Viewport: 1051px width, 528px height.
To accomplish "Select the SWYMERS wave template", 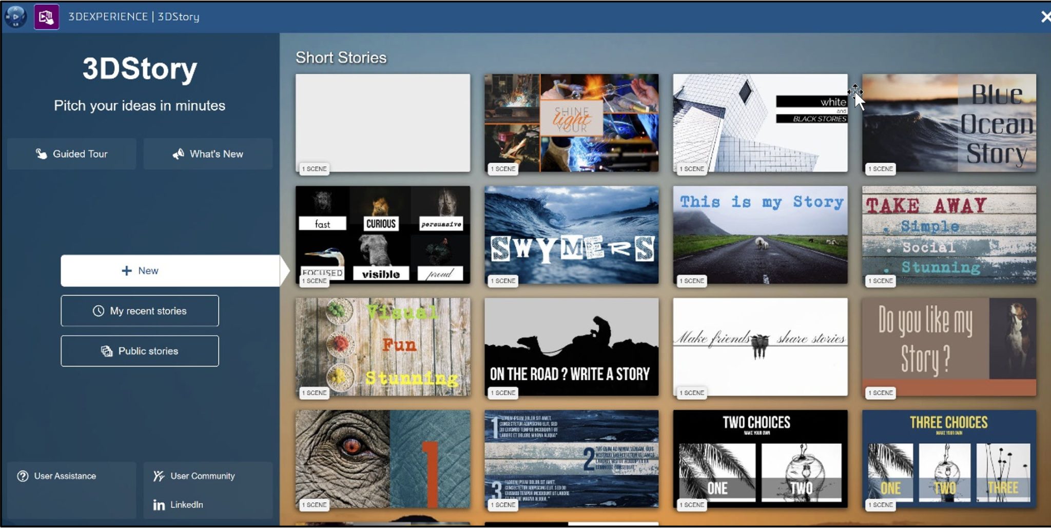I will pyautogui.click(x=571, y=234).
